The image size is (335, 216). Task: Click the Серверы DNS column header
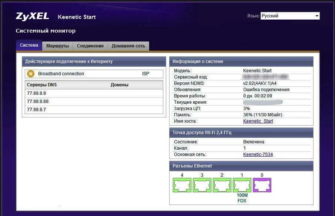(x=42, y=85)
